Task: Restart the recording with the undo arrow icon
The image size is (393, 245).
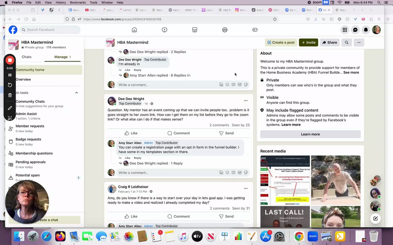Action: click(x=10, y=85)
